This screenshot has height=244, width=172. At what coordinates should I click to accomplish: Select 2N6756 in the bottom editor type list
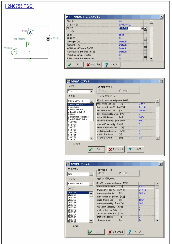(78, 195)
